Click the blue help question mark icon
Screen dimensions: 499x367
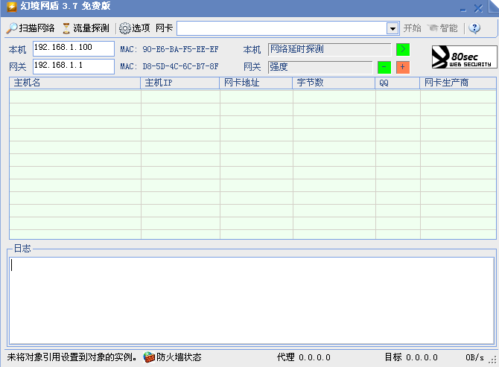point(474,28)
